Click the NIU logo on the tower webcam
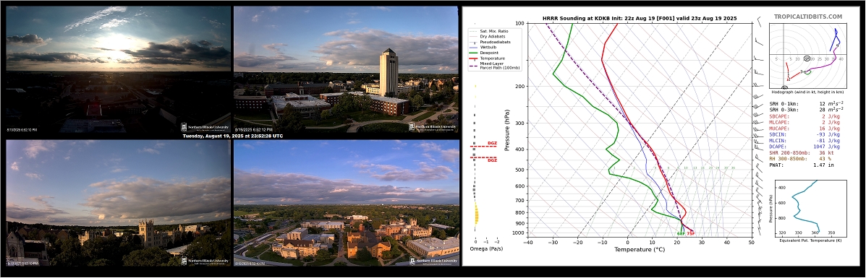 (x=433, y=126)
